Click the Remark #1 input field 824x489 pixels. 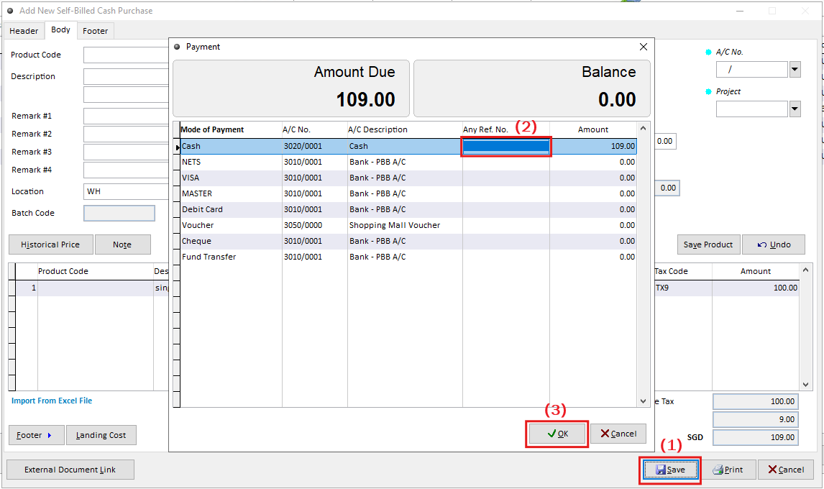(x=126, y=116)
